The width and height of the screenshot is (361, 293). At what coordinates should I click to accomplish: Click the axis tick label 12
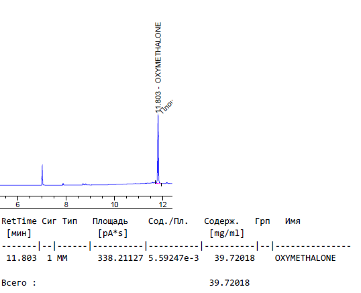pos(163,204)
